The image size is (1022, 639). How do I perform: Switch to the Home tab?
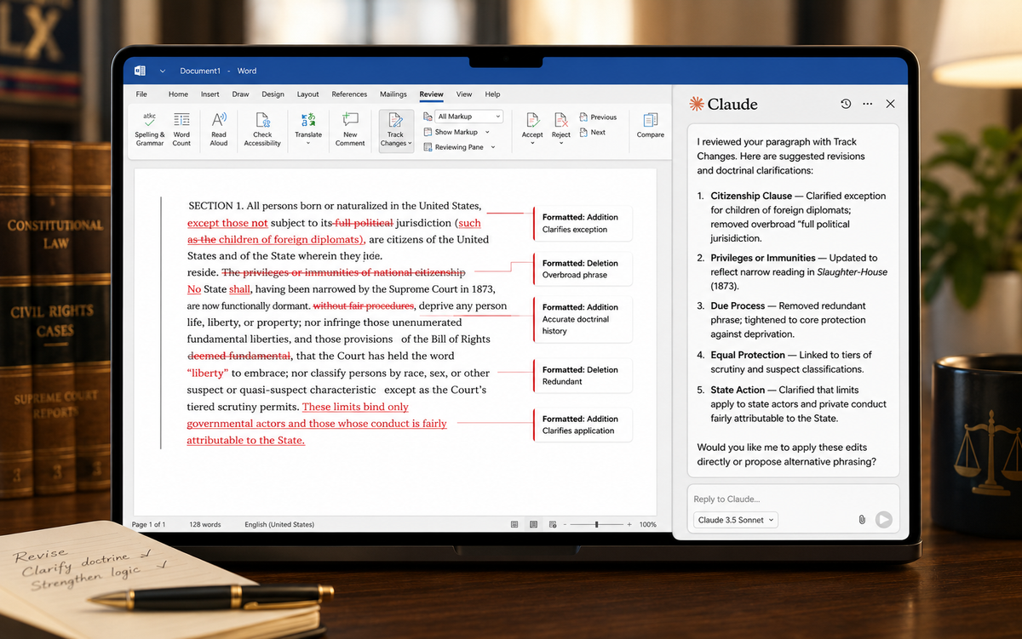point(178,94)
